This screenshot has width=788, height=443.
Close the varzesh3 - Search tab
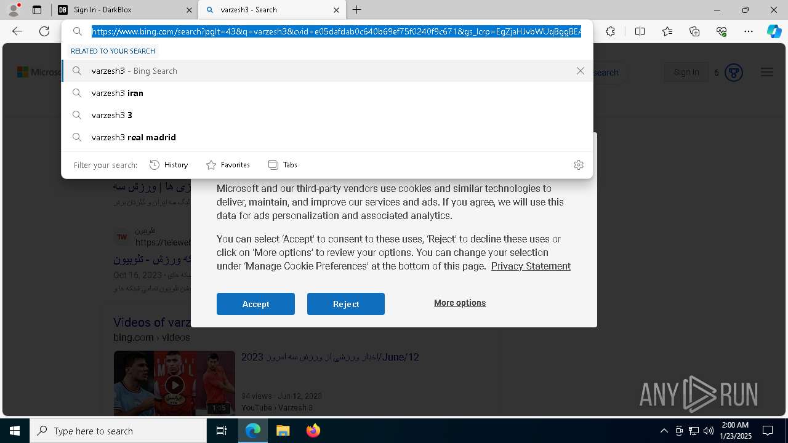tap(336, 10)
